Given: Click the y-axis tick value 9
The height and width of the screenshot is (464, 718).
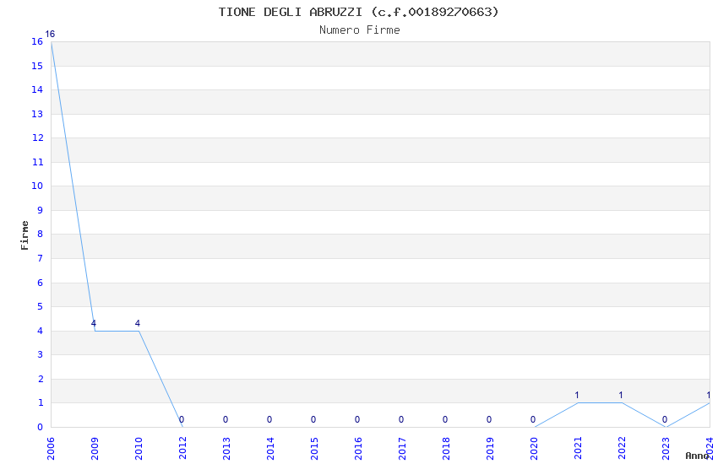Looking at the screenshot, I should [41, 210].
